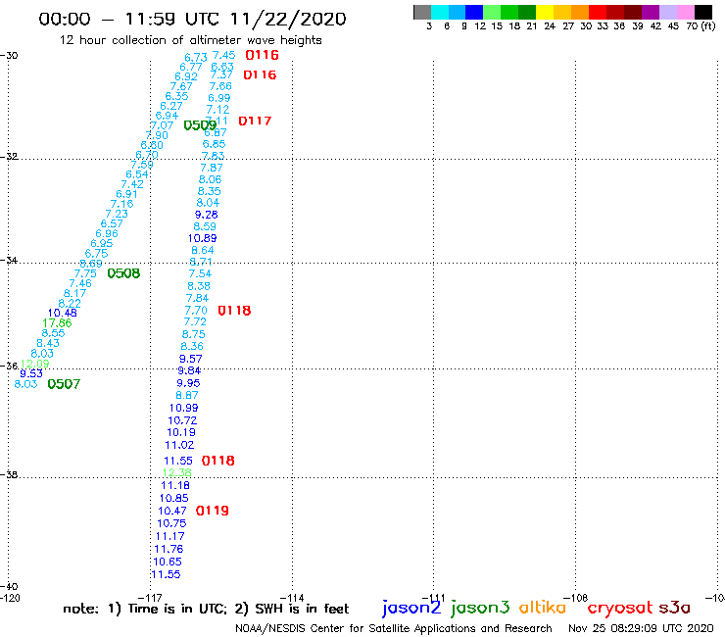
Task: Click the date title 00:00 – 11:59 UTC 11/22/2020
Action: click(x=192, y=20)
